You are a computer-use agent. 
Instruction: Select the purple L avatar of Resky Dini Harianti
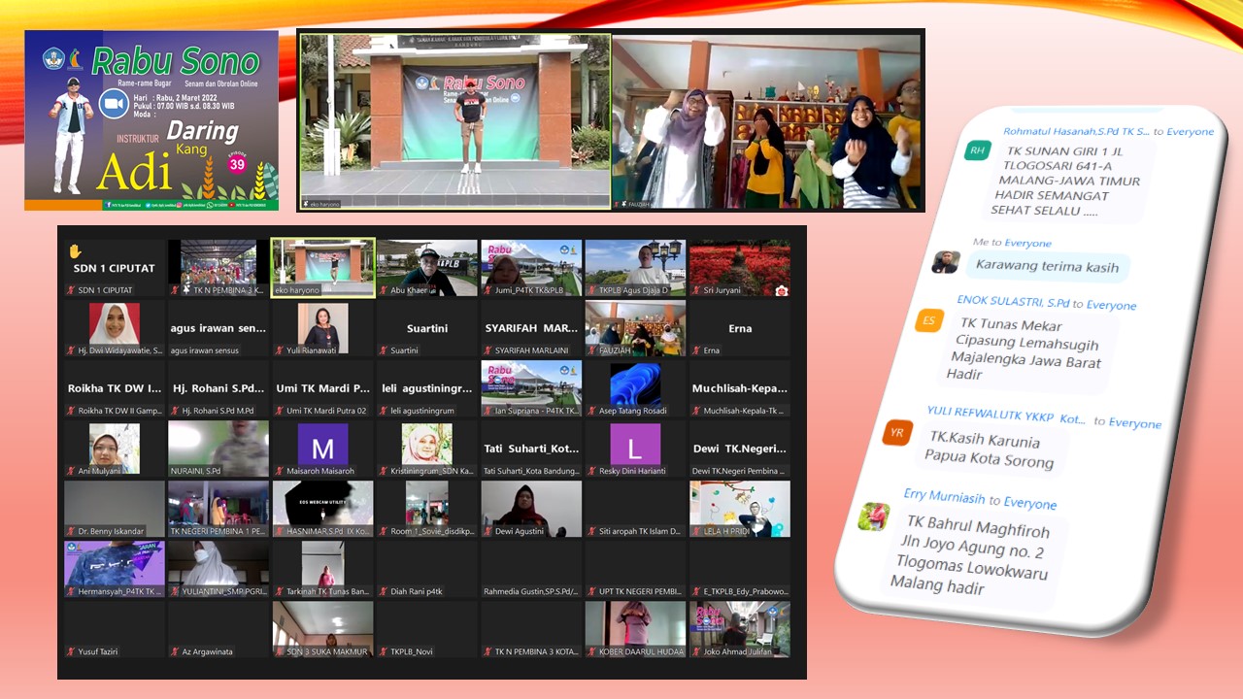click(635, 448)
